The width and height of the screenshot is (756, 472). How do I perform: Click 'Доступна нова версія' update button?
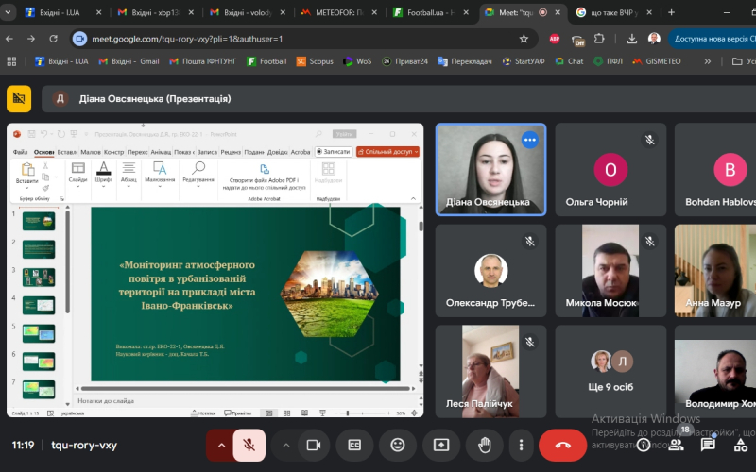[x=713, y=39]
